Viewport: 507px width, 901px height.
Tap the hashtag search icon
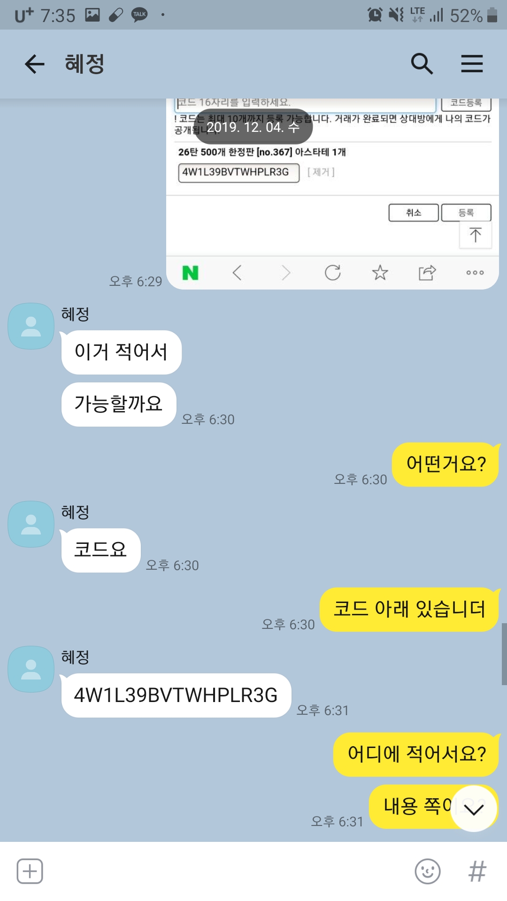(x=477, y=871)
